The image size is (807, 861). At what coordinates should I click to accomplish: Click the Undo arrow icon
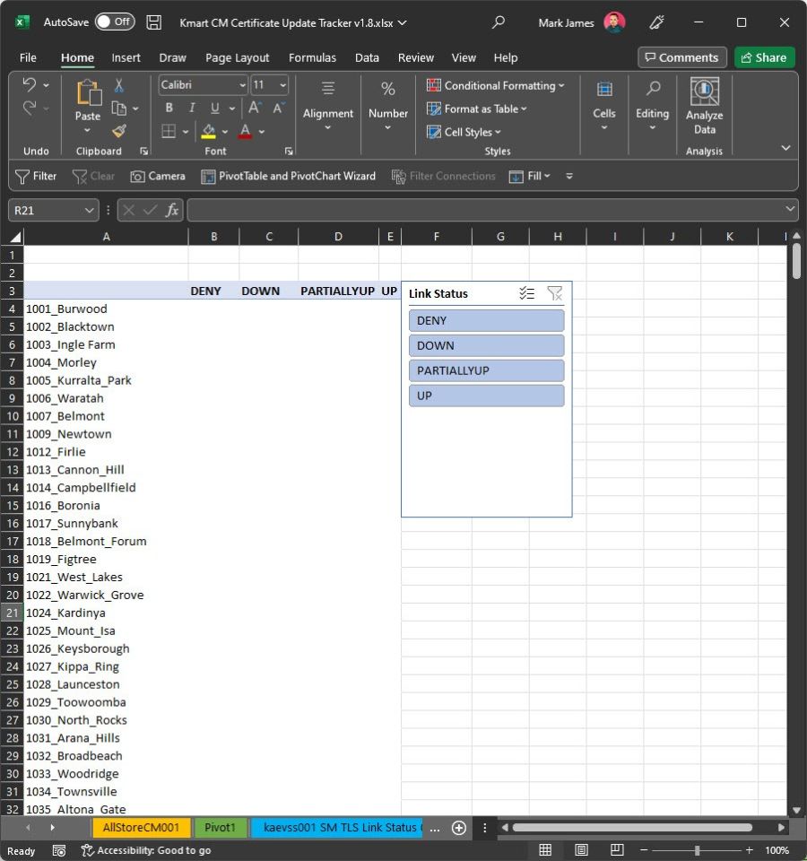(29, 84)
